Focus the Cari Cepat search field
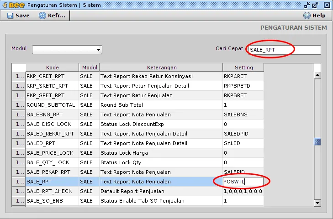This screenshot has width=333, height=219. [285, 50]
